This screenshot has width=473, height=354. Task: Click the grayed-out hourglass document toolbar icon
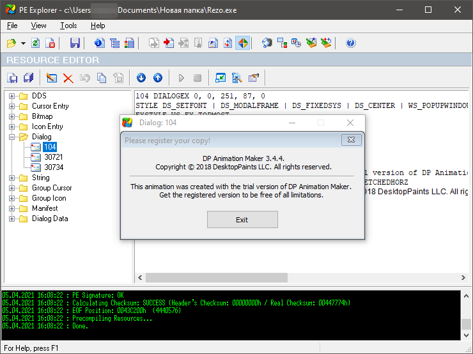pyautogui.click(x=183, y=43)
